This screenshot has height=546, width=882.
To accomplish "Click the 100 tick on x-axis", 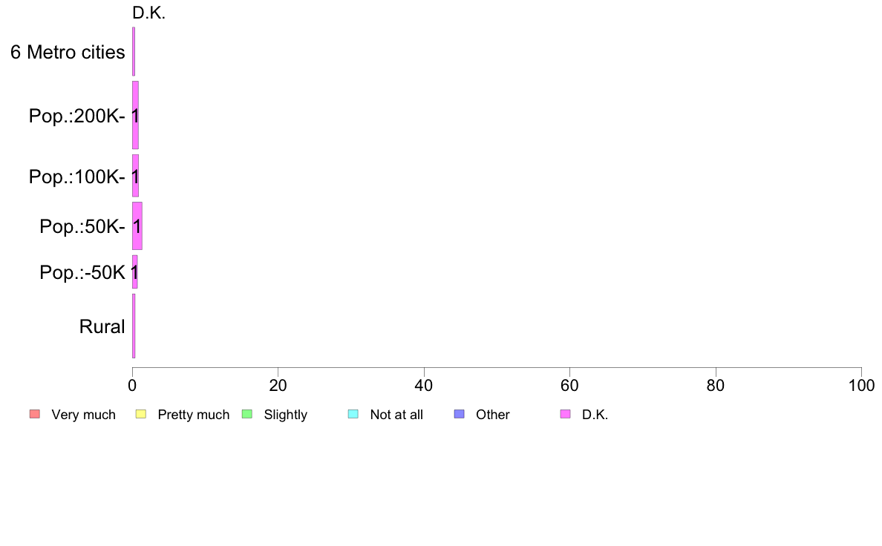I will (x=861, y=386).
